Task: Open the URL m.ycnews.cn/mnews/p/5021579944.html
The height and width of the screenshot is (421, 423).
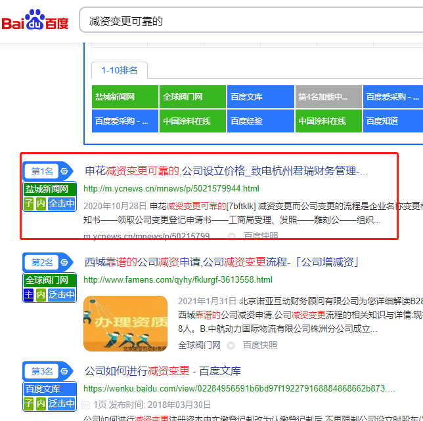Action: point(171,189)
